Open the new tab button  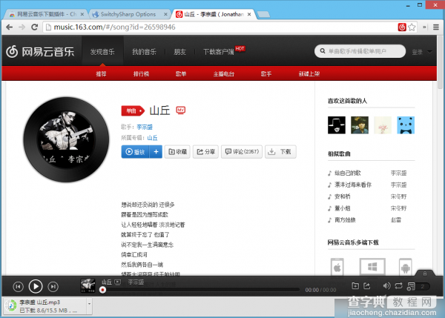click(x=263, y=14)
